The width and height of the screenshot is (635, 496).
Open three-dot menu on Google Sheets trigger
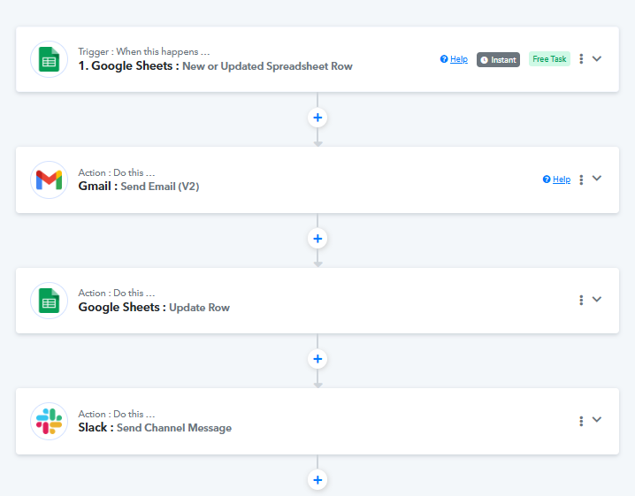581,59
